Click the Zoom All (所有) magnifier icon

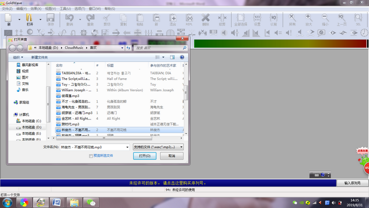click(x=292, y=20)
